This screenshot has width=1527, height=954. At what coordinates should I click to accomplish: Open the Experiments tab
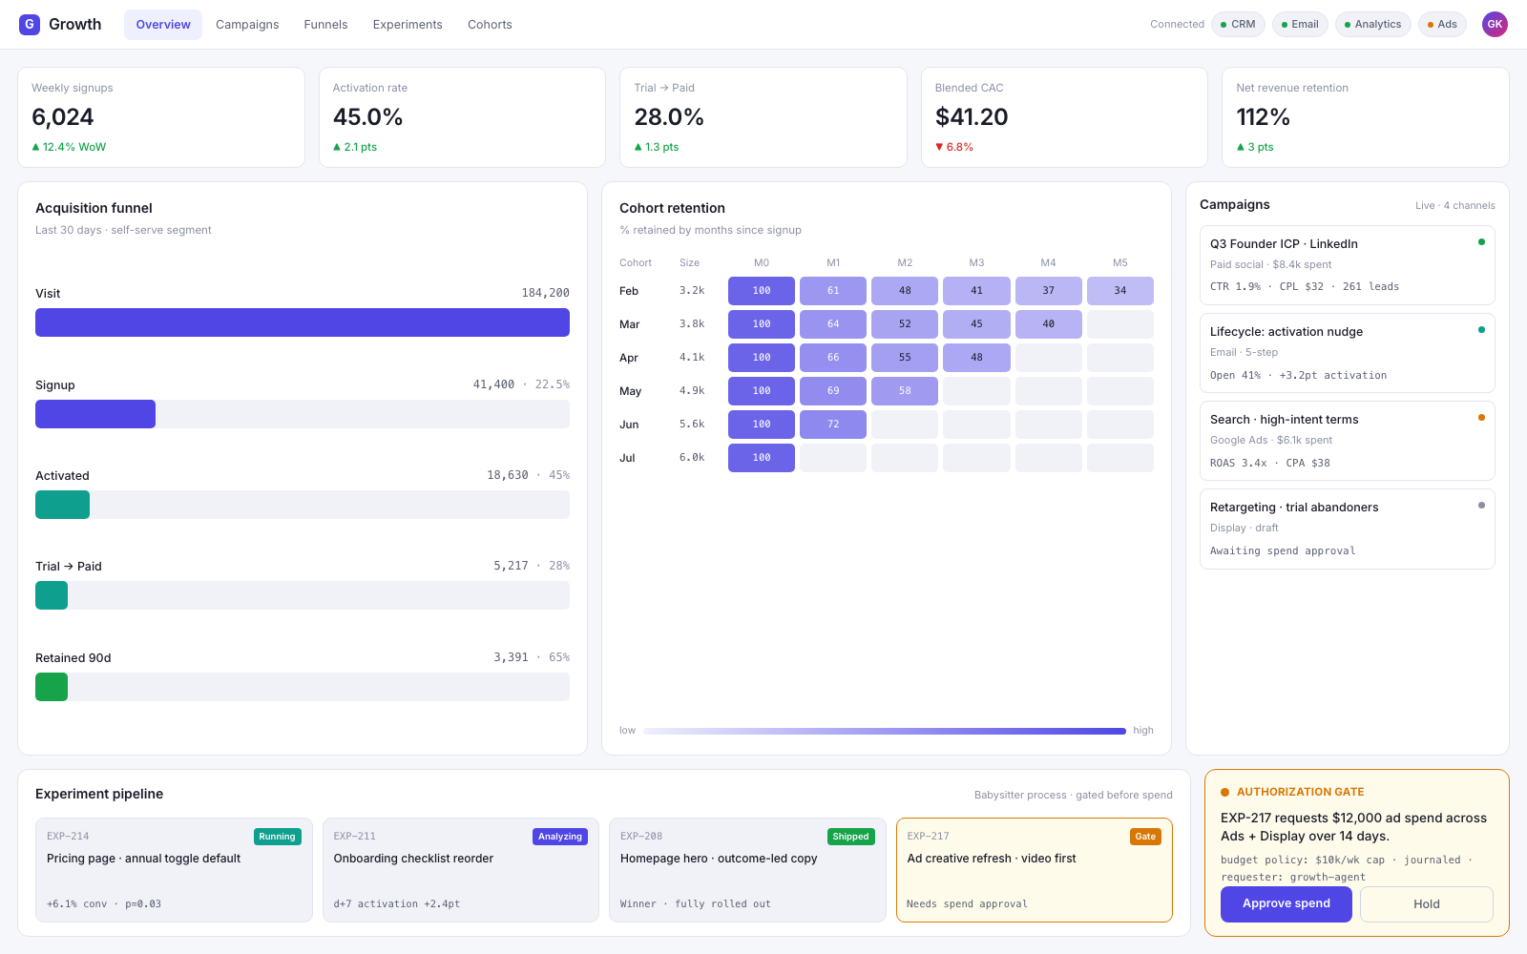point(408,25)
